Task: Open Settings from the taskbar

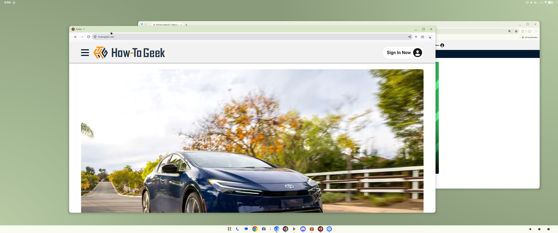Action: (329, 229)
